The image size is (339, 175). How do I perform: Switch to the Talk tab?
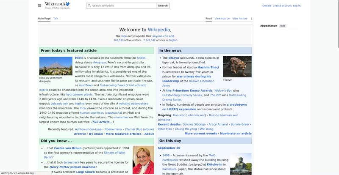click(56, 19)
